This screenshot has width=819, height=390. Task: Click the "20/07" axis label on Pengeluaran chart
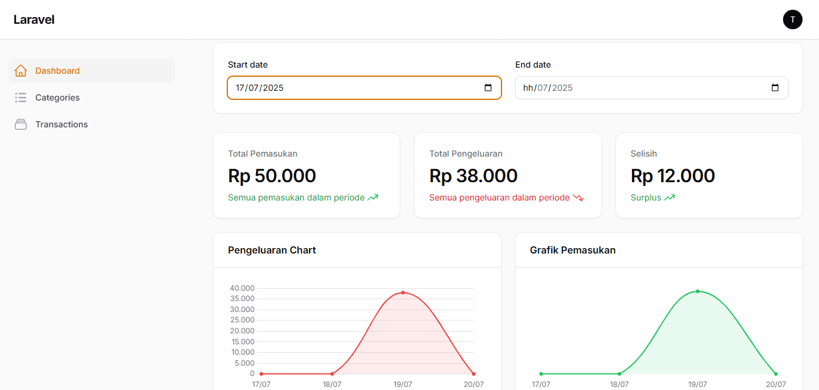tap(473, 385)
